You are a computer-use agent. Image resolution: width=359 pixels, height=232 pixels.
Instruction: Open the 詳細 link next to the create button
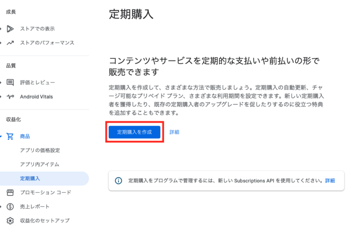(175, 132)
